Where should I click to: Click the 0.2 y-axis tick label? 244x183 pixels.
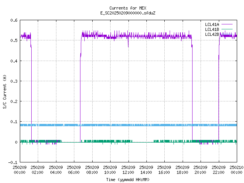click(14, 101)
